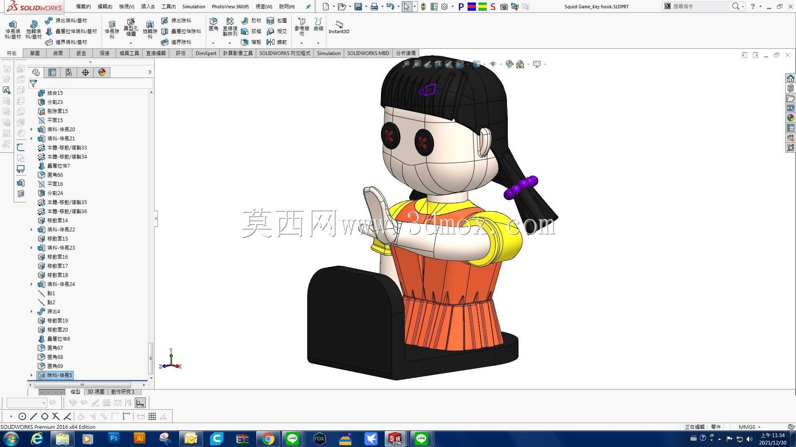796x447 pixels.
Task: Open the 插入(I) menu
Action: [x=148, y=7]
